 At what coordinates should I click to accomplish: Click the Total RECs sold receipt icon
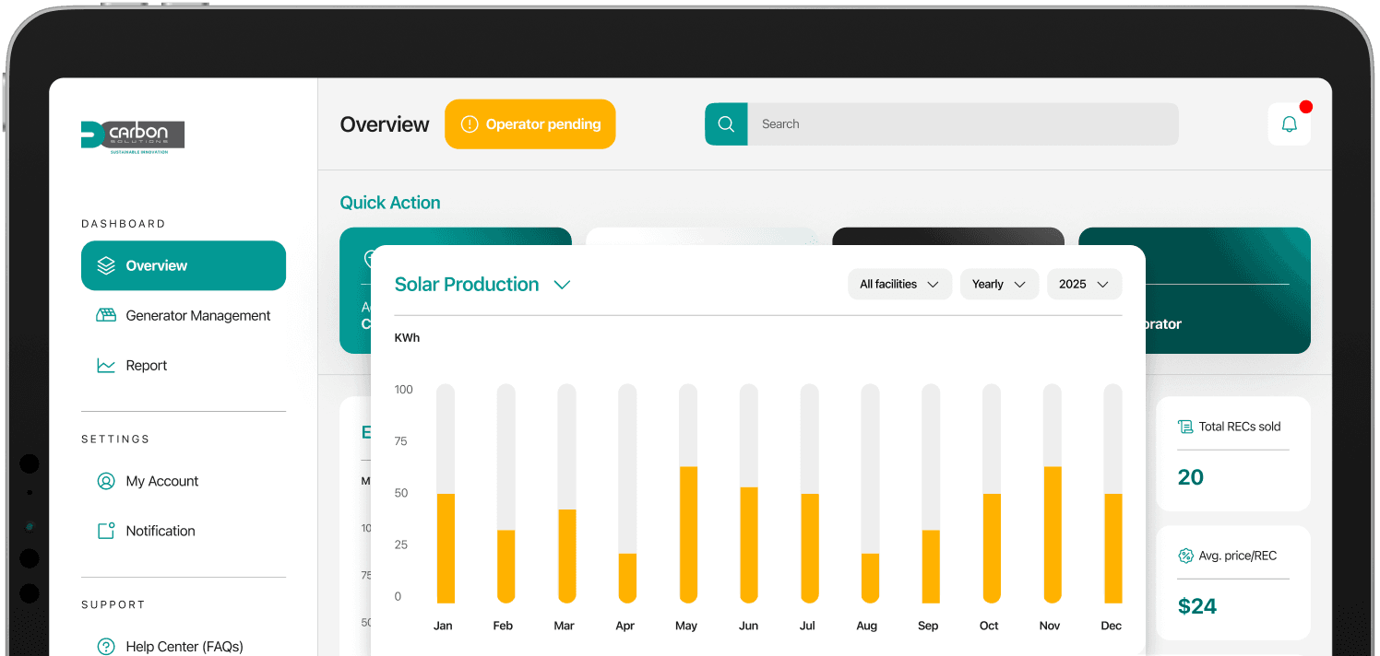(x=1185, y=427)
